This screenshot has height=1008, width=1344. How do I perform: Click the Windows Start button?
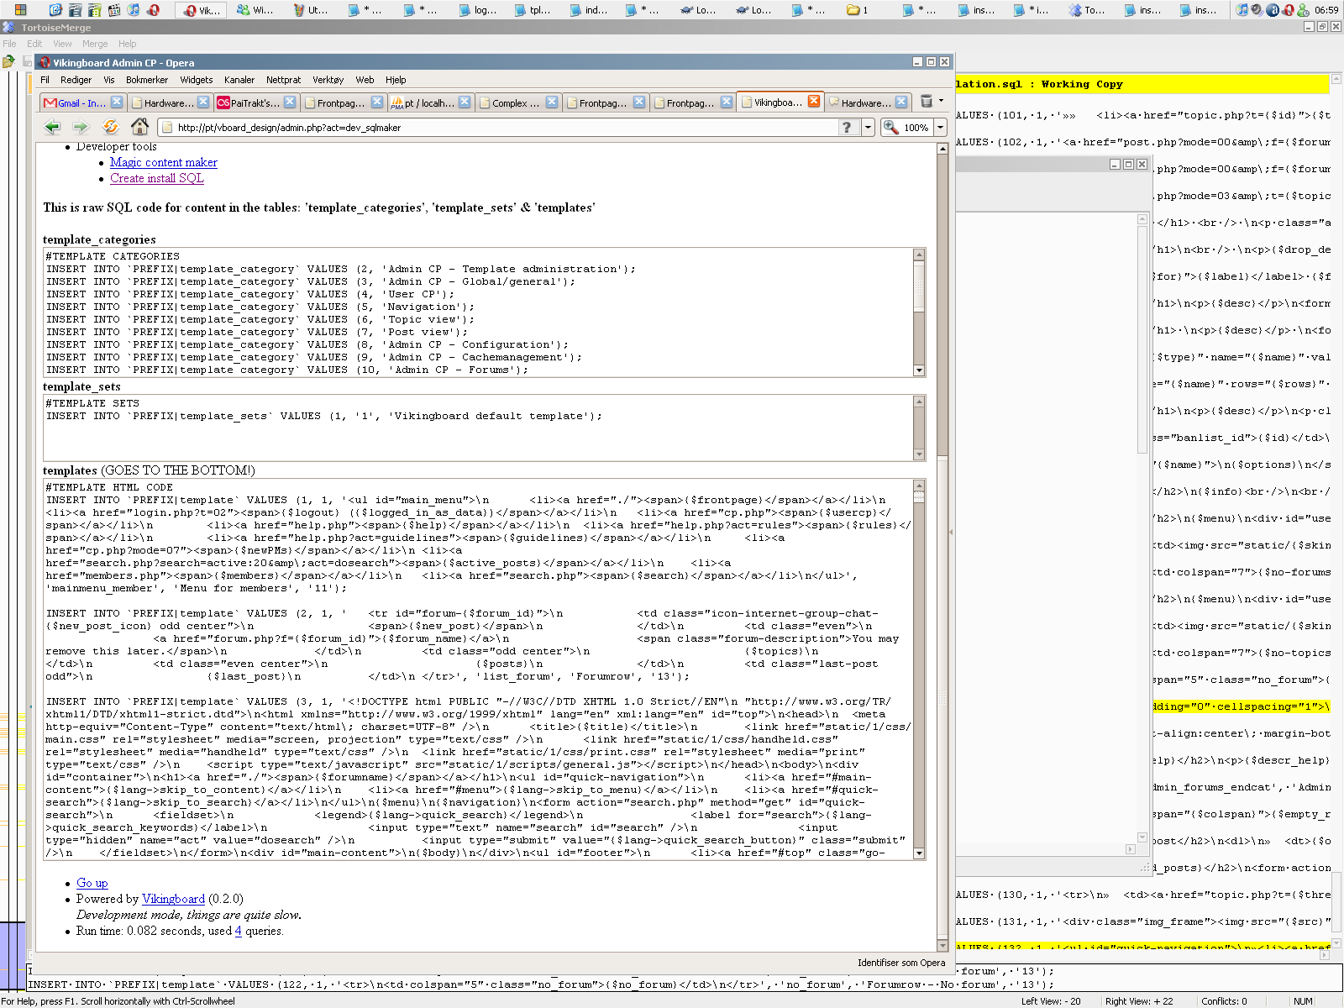point(20,10)
